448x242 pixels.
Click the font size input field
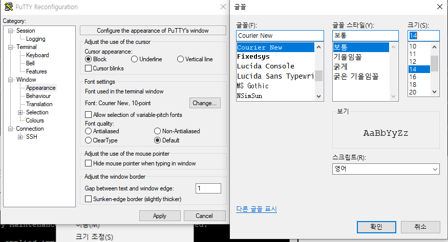[423, 36]
